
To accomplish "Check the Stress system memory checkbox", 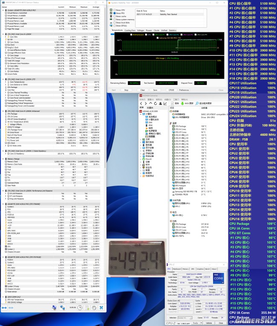I will point(114,19).
